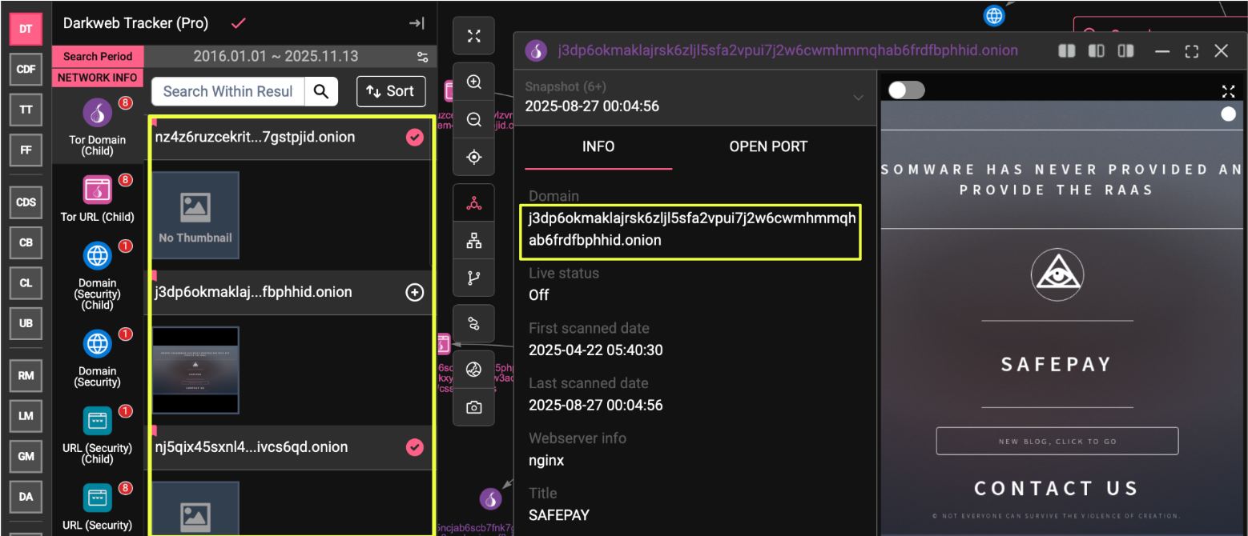This screenshot has height=536, width=1248.
Task: Open the j3dp6okmaklaj SAFEPAY thumbnail
Action: tap(195, 370)
